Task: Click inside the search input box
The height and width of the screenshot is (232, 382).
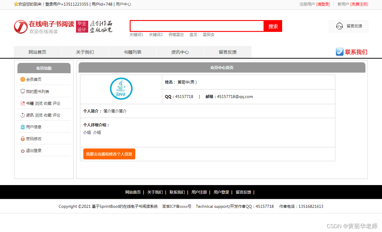Action: pos(196,26)
